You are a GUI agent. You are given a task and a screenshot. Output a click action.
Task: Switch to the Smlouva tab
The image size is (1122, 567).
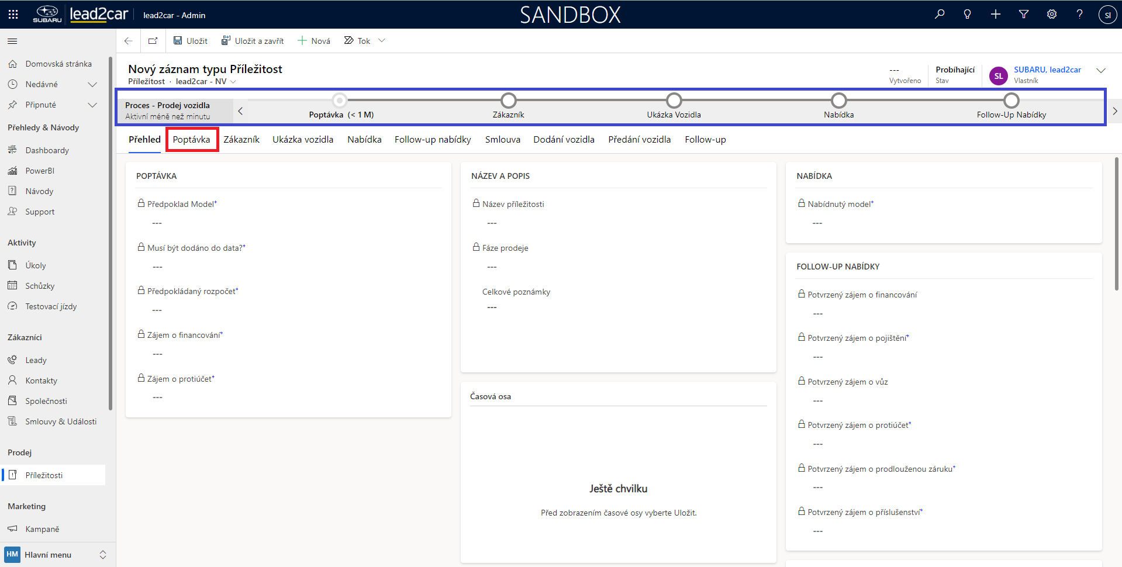[x=502, y=140]
